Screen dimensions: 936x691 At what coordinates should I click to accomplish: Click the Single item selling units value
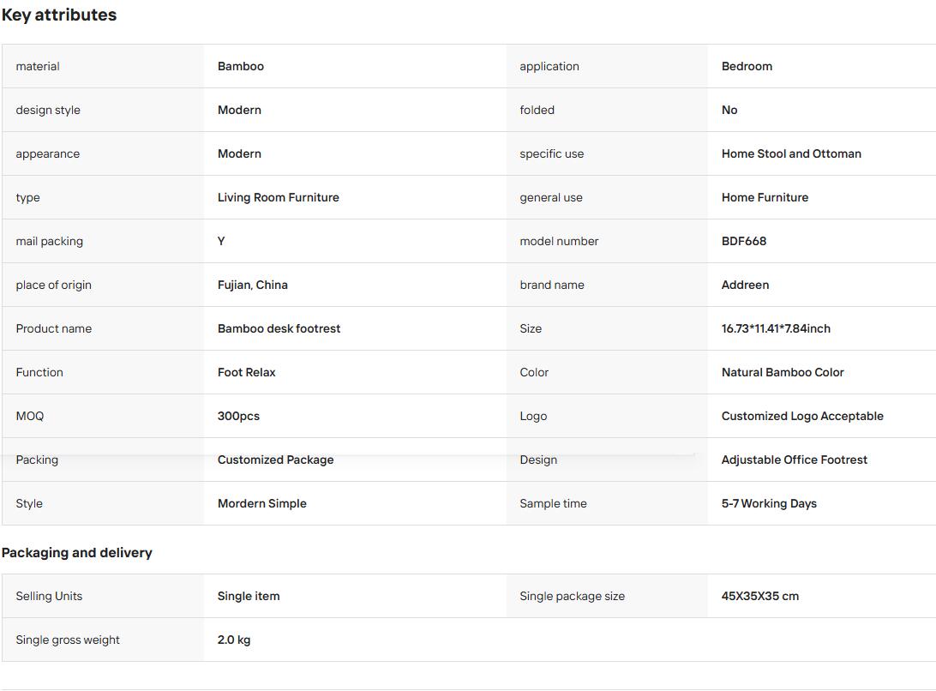(249, 596)
